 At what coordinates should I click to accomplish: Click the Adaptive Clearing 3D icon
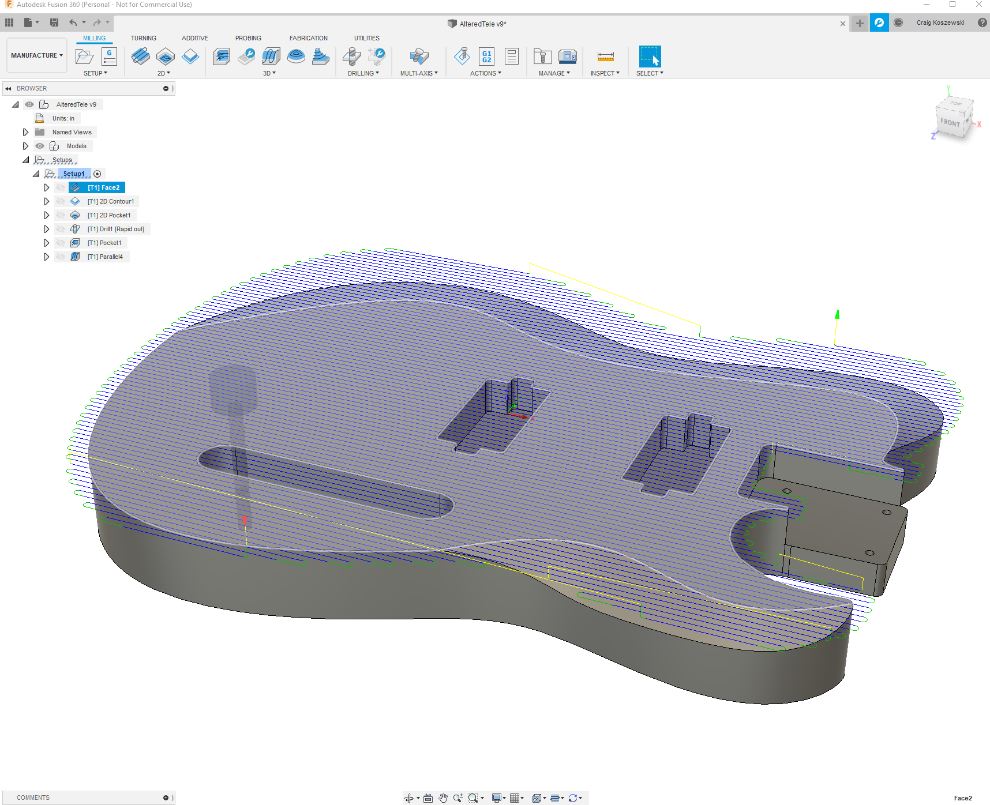pyautogui.click(x=222, y=56)
